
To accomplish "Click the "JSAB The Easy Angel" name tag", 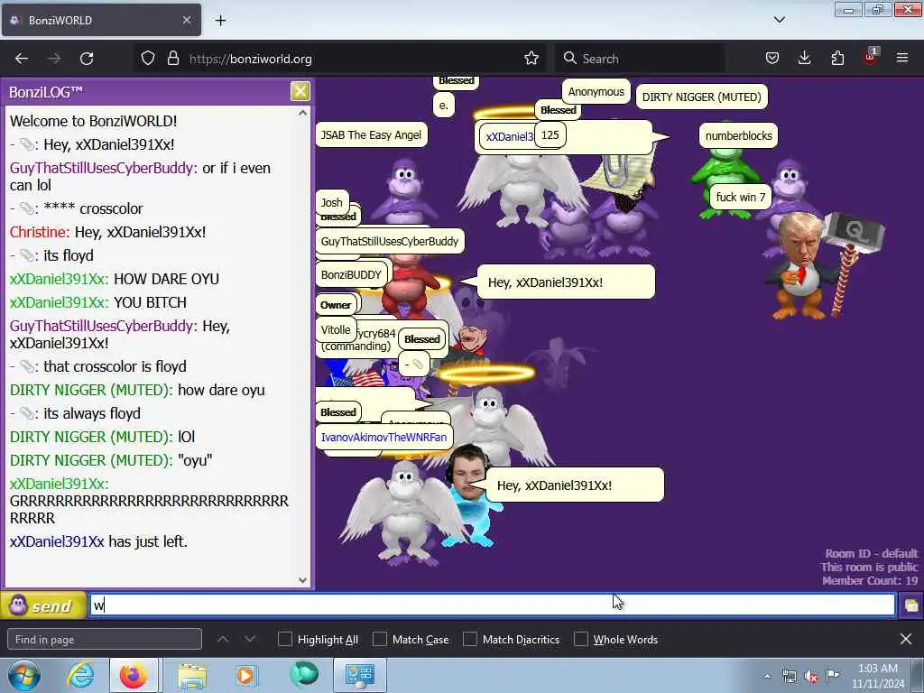I will click(x=371, y=135).
